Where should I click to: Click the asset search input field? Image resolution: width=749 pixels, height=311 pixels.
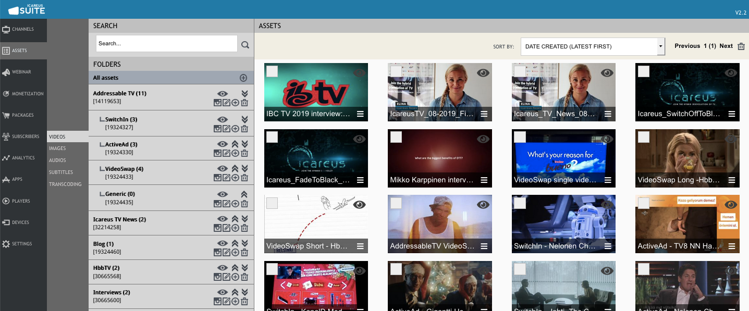[x=167, y=44]
